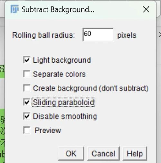Enable the Preview checkbox
Screen dimensions: 161x163
click(27, 130)
